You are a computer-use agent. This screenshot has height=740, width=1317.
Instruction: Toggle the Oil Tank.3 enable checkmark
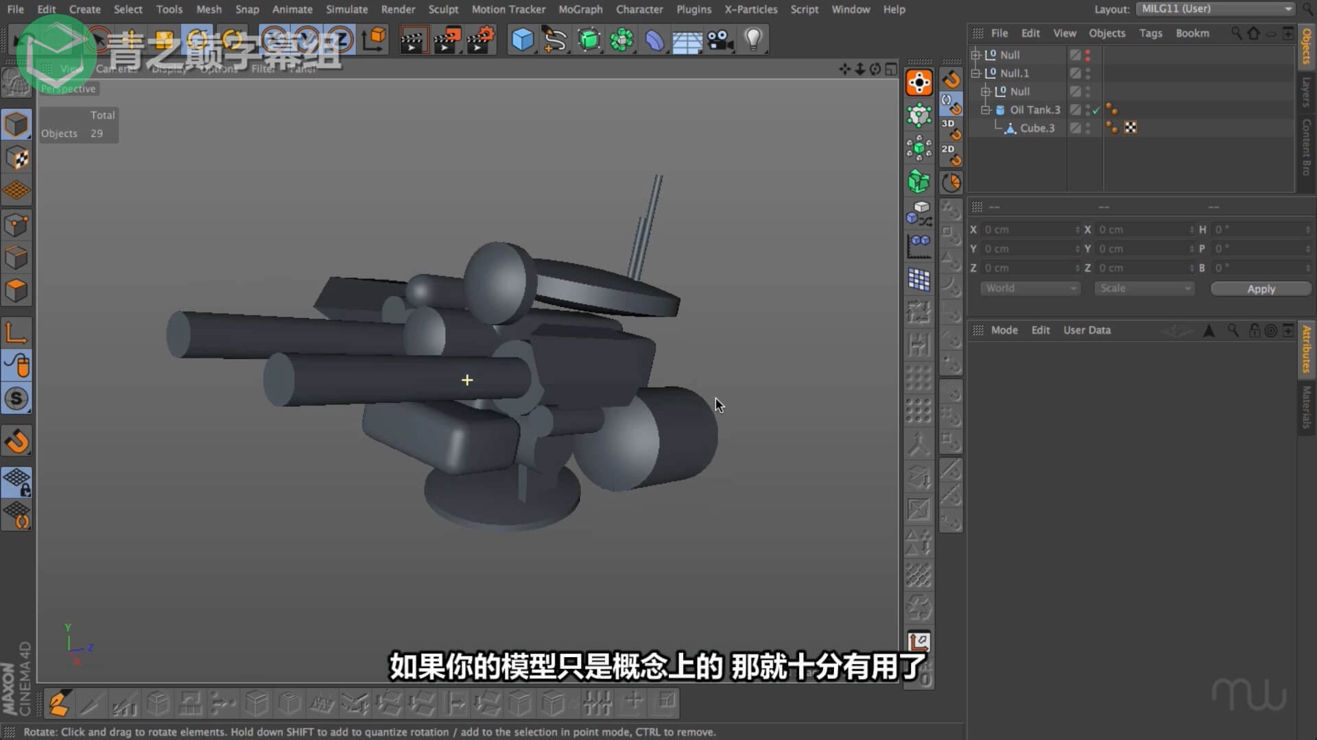tap(1096, 110)
